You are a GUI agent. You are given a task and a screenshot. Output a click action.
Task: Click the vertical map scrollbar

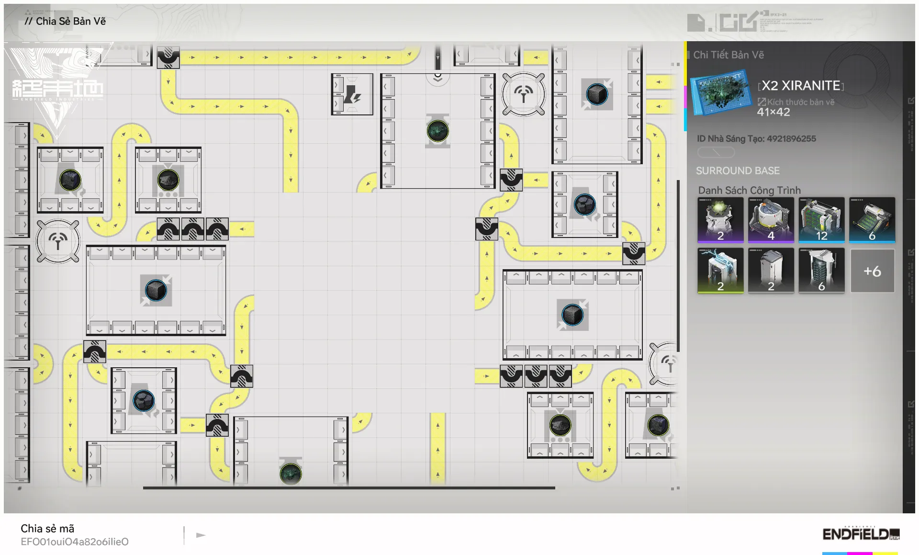click(678, 266)
